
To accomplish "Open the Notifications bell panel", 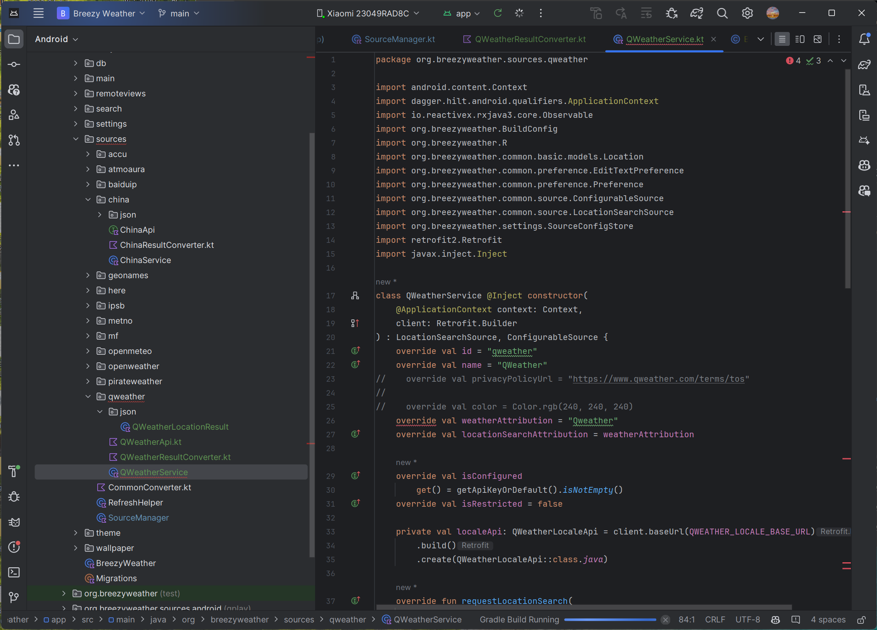I will pos(864,39).
